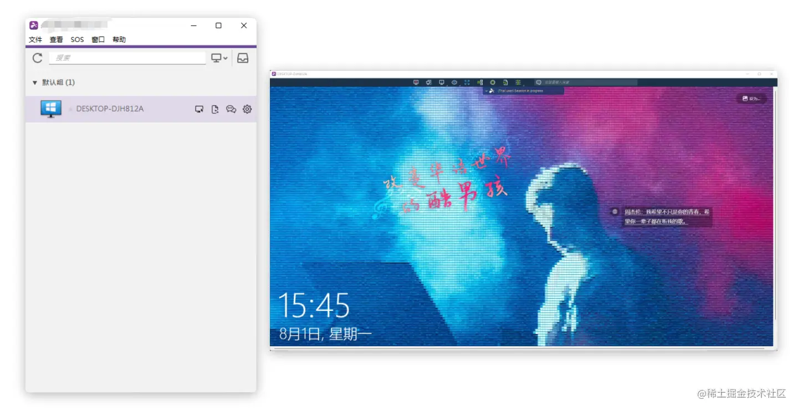The width and height of the screenshot is (798, 411).
Task: Click the round icon beside the 周杰伦 quote
Action: (x=615, y=212)
